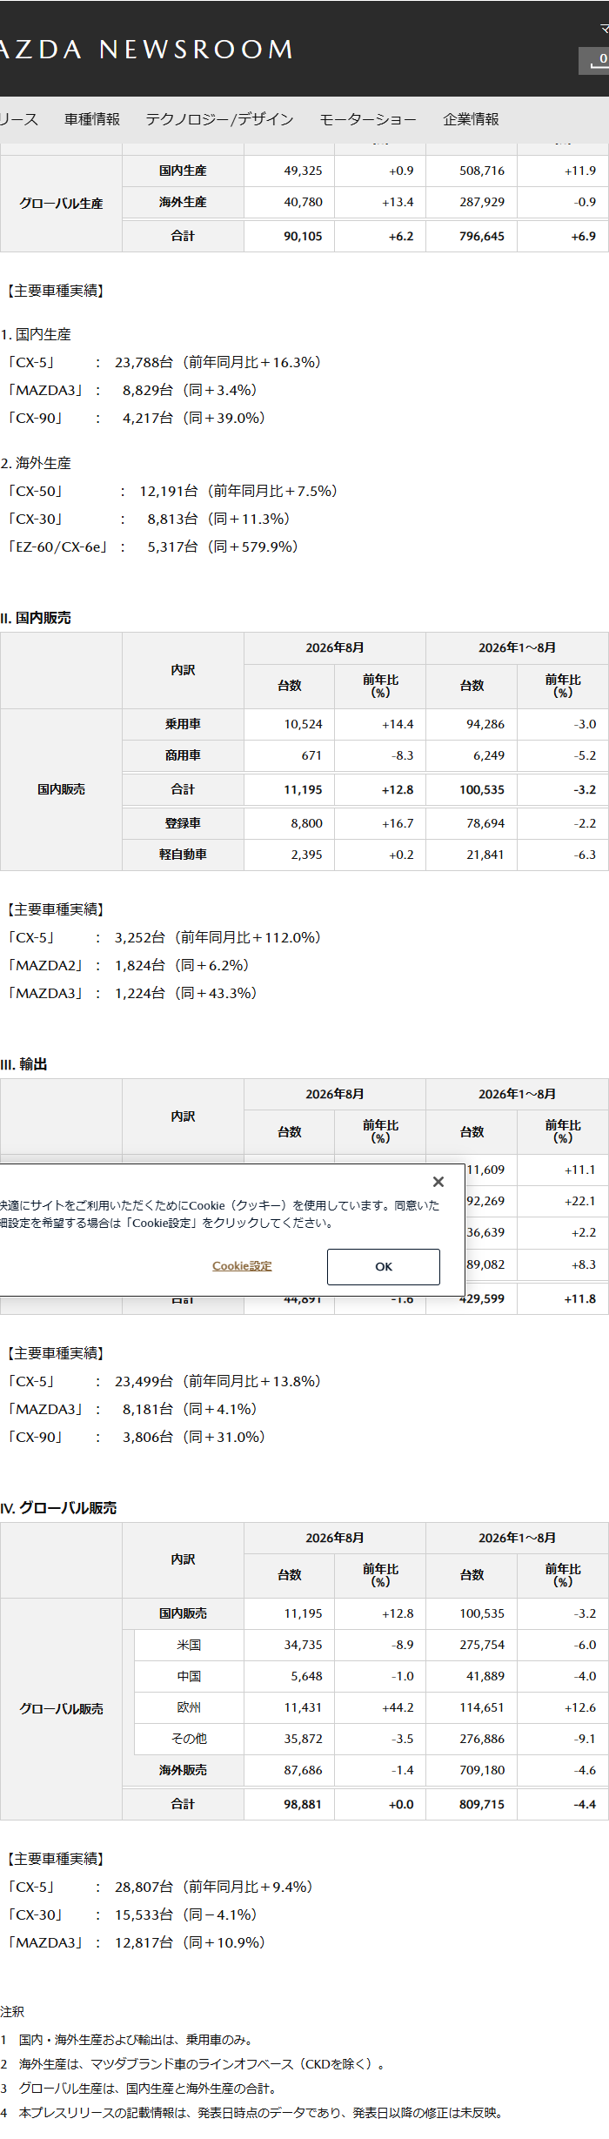
Task: Click the 米国 row label
Action: (189, 1645)
